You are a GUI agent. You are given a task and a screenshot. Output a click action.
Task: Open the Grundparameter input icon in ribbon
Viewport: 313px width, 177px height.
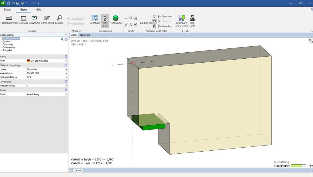9,19
